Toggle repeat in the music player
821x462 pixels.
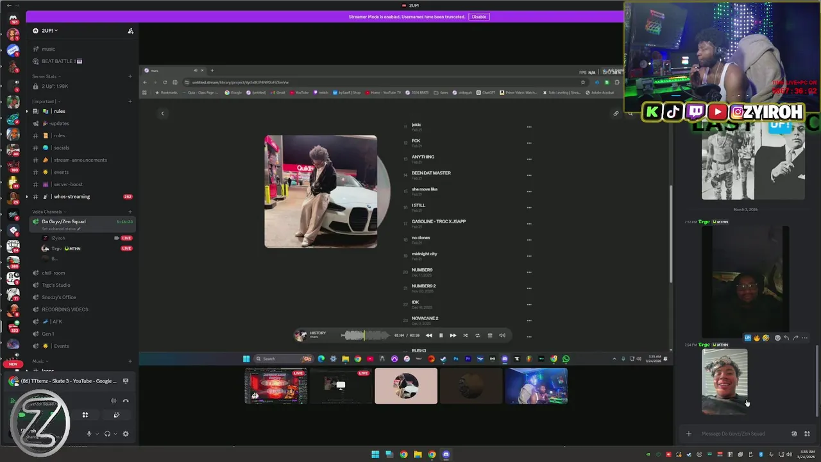pos(477,335)
